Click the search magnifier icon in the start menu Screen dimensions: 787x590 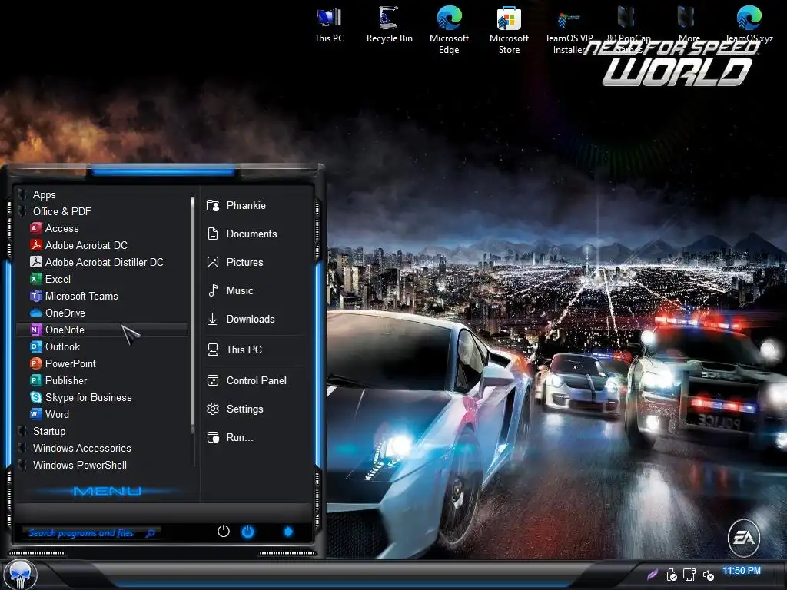[x=150, y=533]
